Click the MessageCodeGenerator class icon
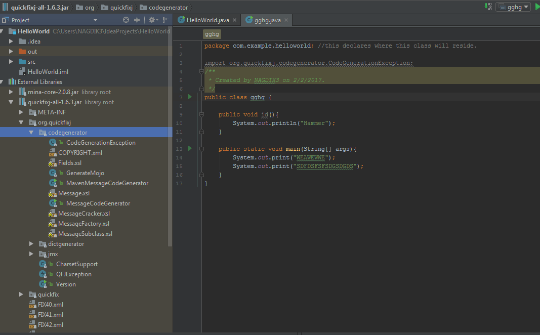Screen dimensions: 540x335 pos(53,203)
